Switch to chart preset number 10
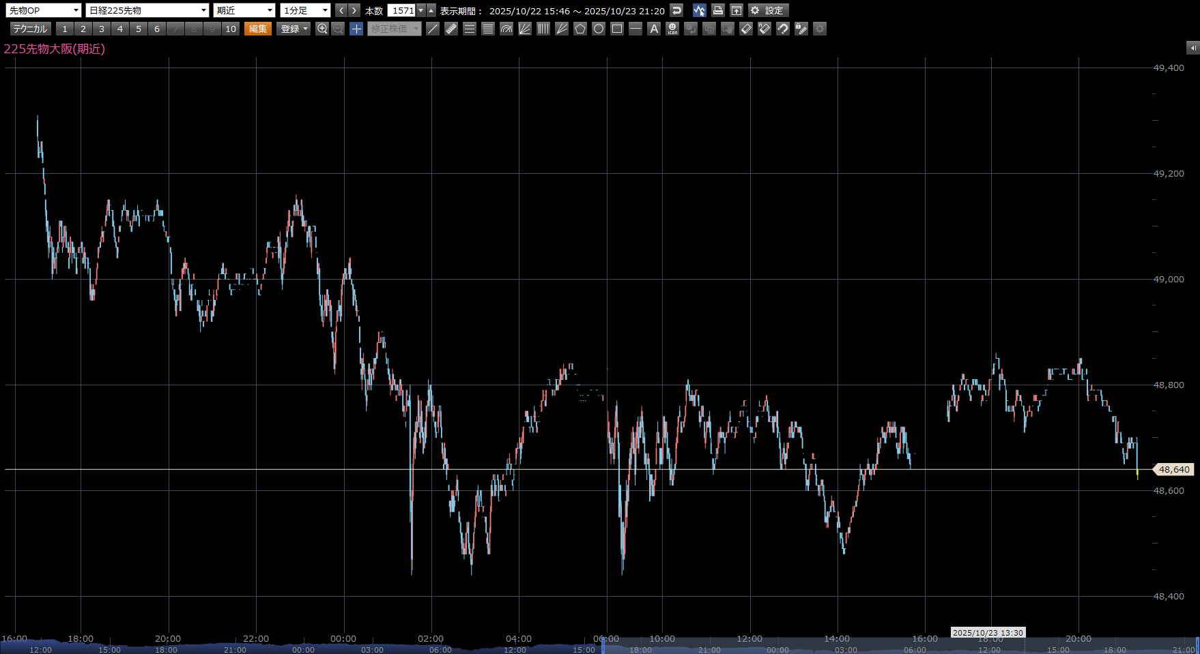 231,29
